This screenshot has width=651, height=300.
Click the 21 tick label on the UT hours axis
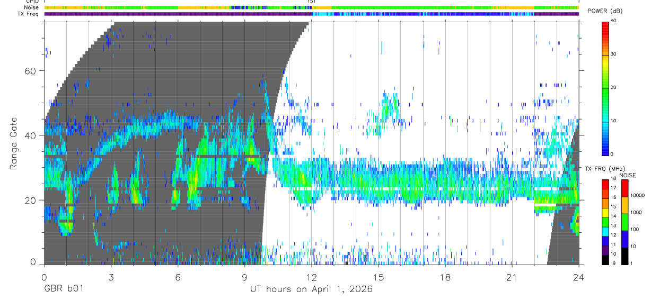[x=512, y=277]
